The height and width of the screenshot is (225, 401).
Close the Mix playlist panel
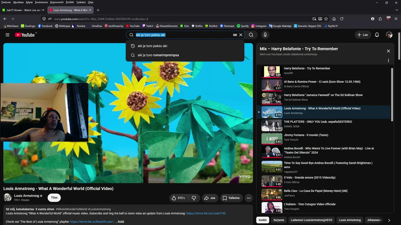click(x=388, y=51)
